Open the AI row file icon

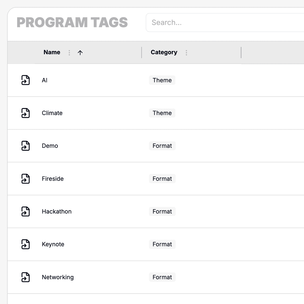tap(25, 80)
